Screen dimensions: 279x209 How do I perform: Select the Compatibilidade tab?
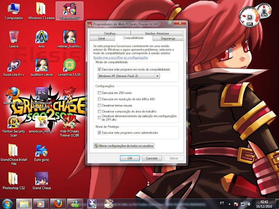click(133, 38)
